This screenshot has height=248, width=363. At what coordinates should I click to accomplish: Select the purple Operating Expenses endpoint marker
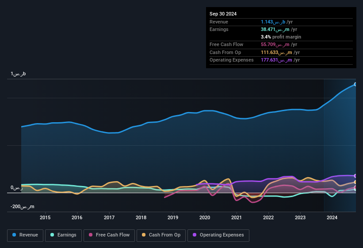[x=355, y=176]
